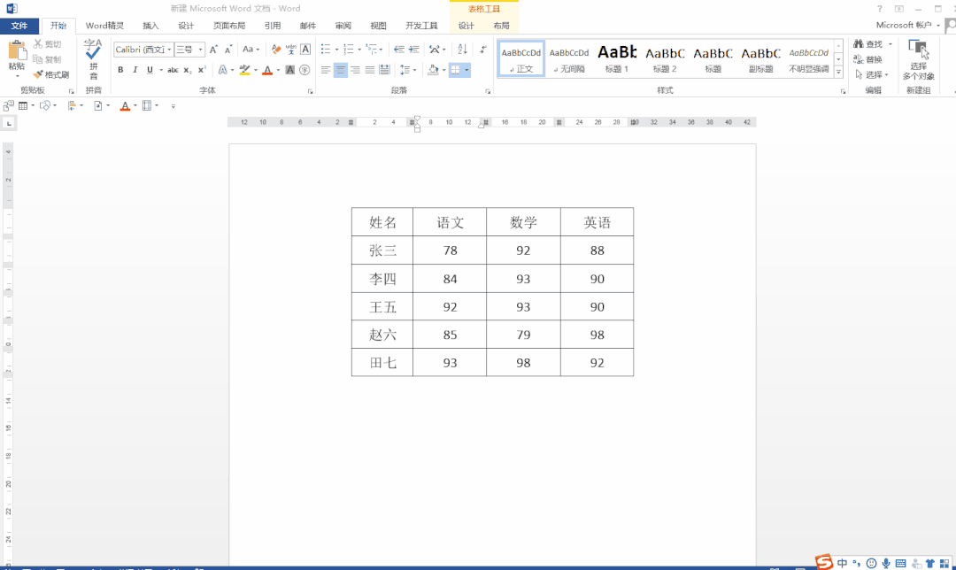The image size is (956, 570).
Task: Open the Font dialog launcher
Action: (x=311, y=91)
